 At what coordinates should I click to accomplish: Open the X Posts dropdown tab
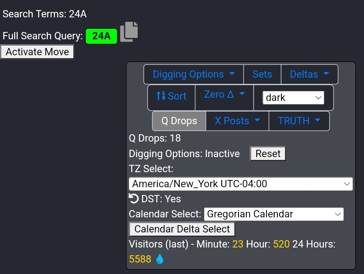click(237, 121)
